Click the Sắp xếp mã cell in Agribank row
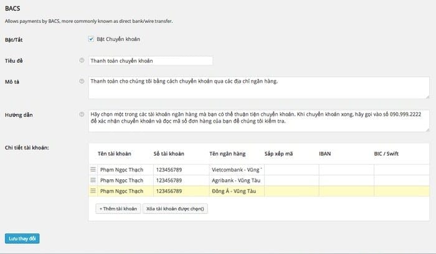436x254 pixels. (291, 181)
